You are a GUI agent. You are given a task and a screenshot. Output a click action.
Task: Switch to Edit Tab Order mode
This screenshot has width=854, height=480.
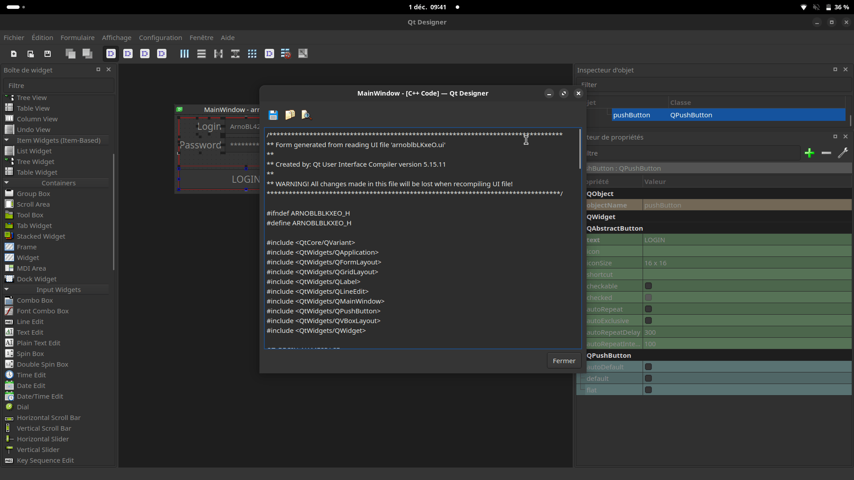tap(162, 54)
